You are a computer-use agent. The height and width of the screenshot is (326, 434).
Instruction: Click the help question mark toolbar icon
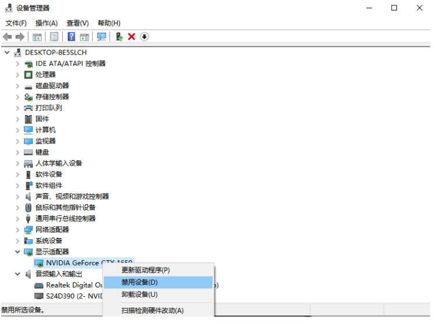[71, 37]
